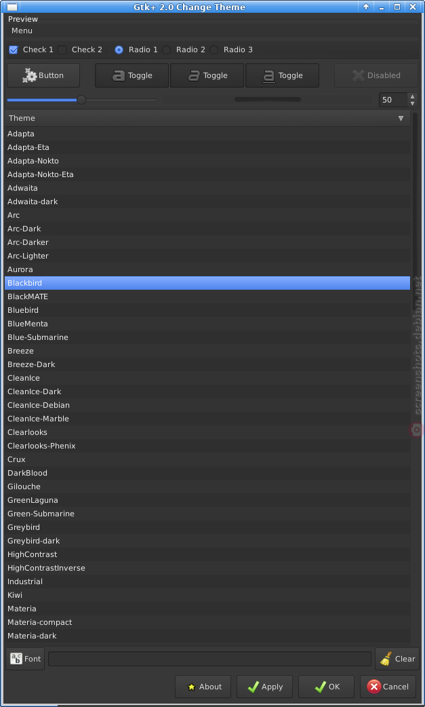Image resolution: width=425 pixels, height=707 pixels.
Task: Select the Clearlooks-Phenix theme
Action: [207, 446]
